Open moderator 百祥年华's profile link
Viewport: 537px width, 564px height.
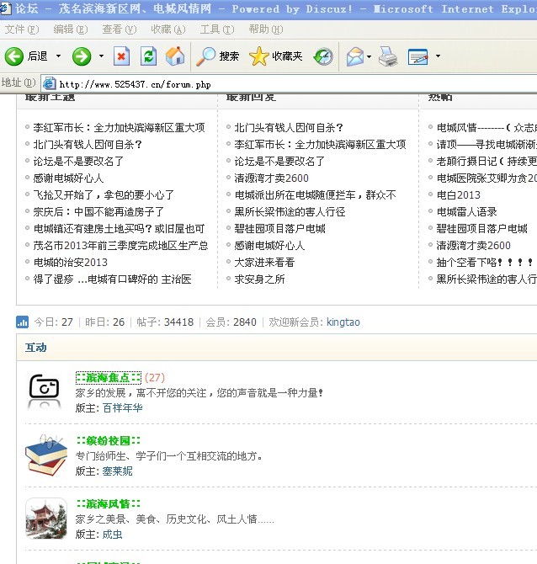click(123, 407)
